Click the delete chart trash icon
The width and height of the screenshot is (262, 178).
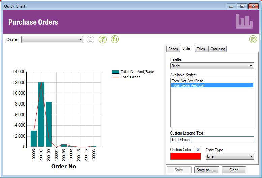point(91,39)
